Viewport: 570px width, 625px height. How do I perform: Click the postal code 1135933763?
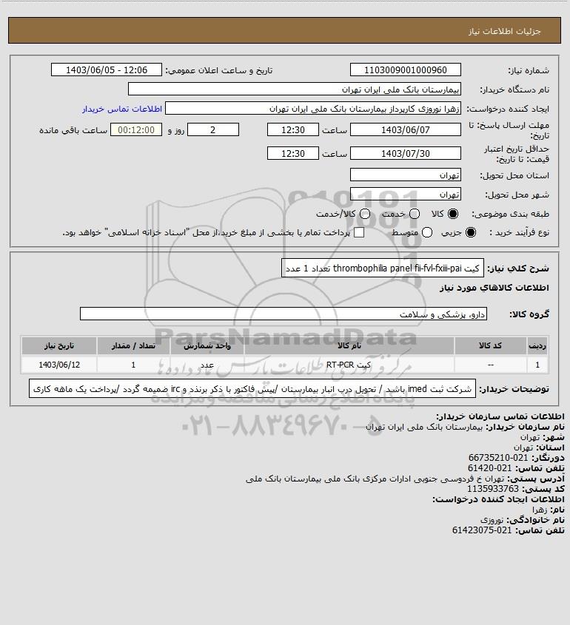[x=493, y=489]
